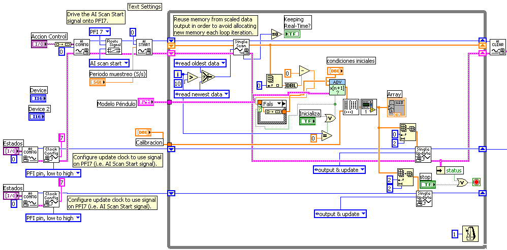Select the Array indicator terminal
Image resolution: width=507 pixels, height=250 pixels.
(397, 108)
